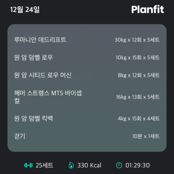The height and width of the screenshot is (174, 174).
Task: Select the 루마니안 데드리프트 exercise row
Action: pyautogui.click(x=87, y=40)
